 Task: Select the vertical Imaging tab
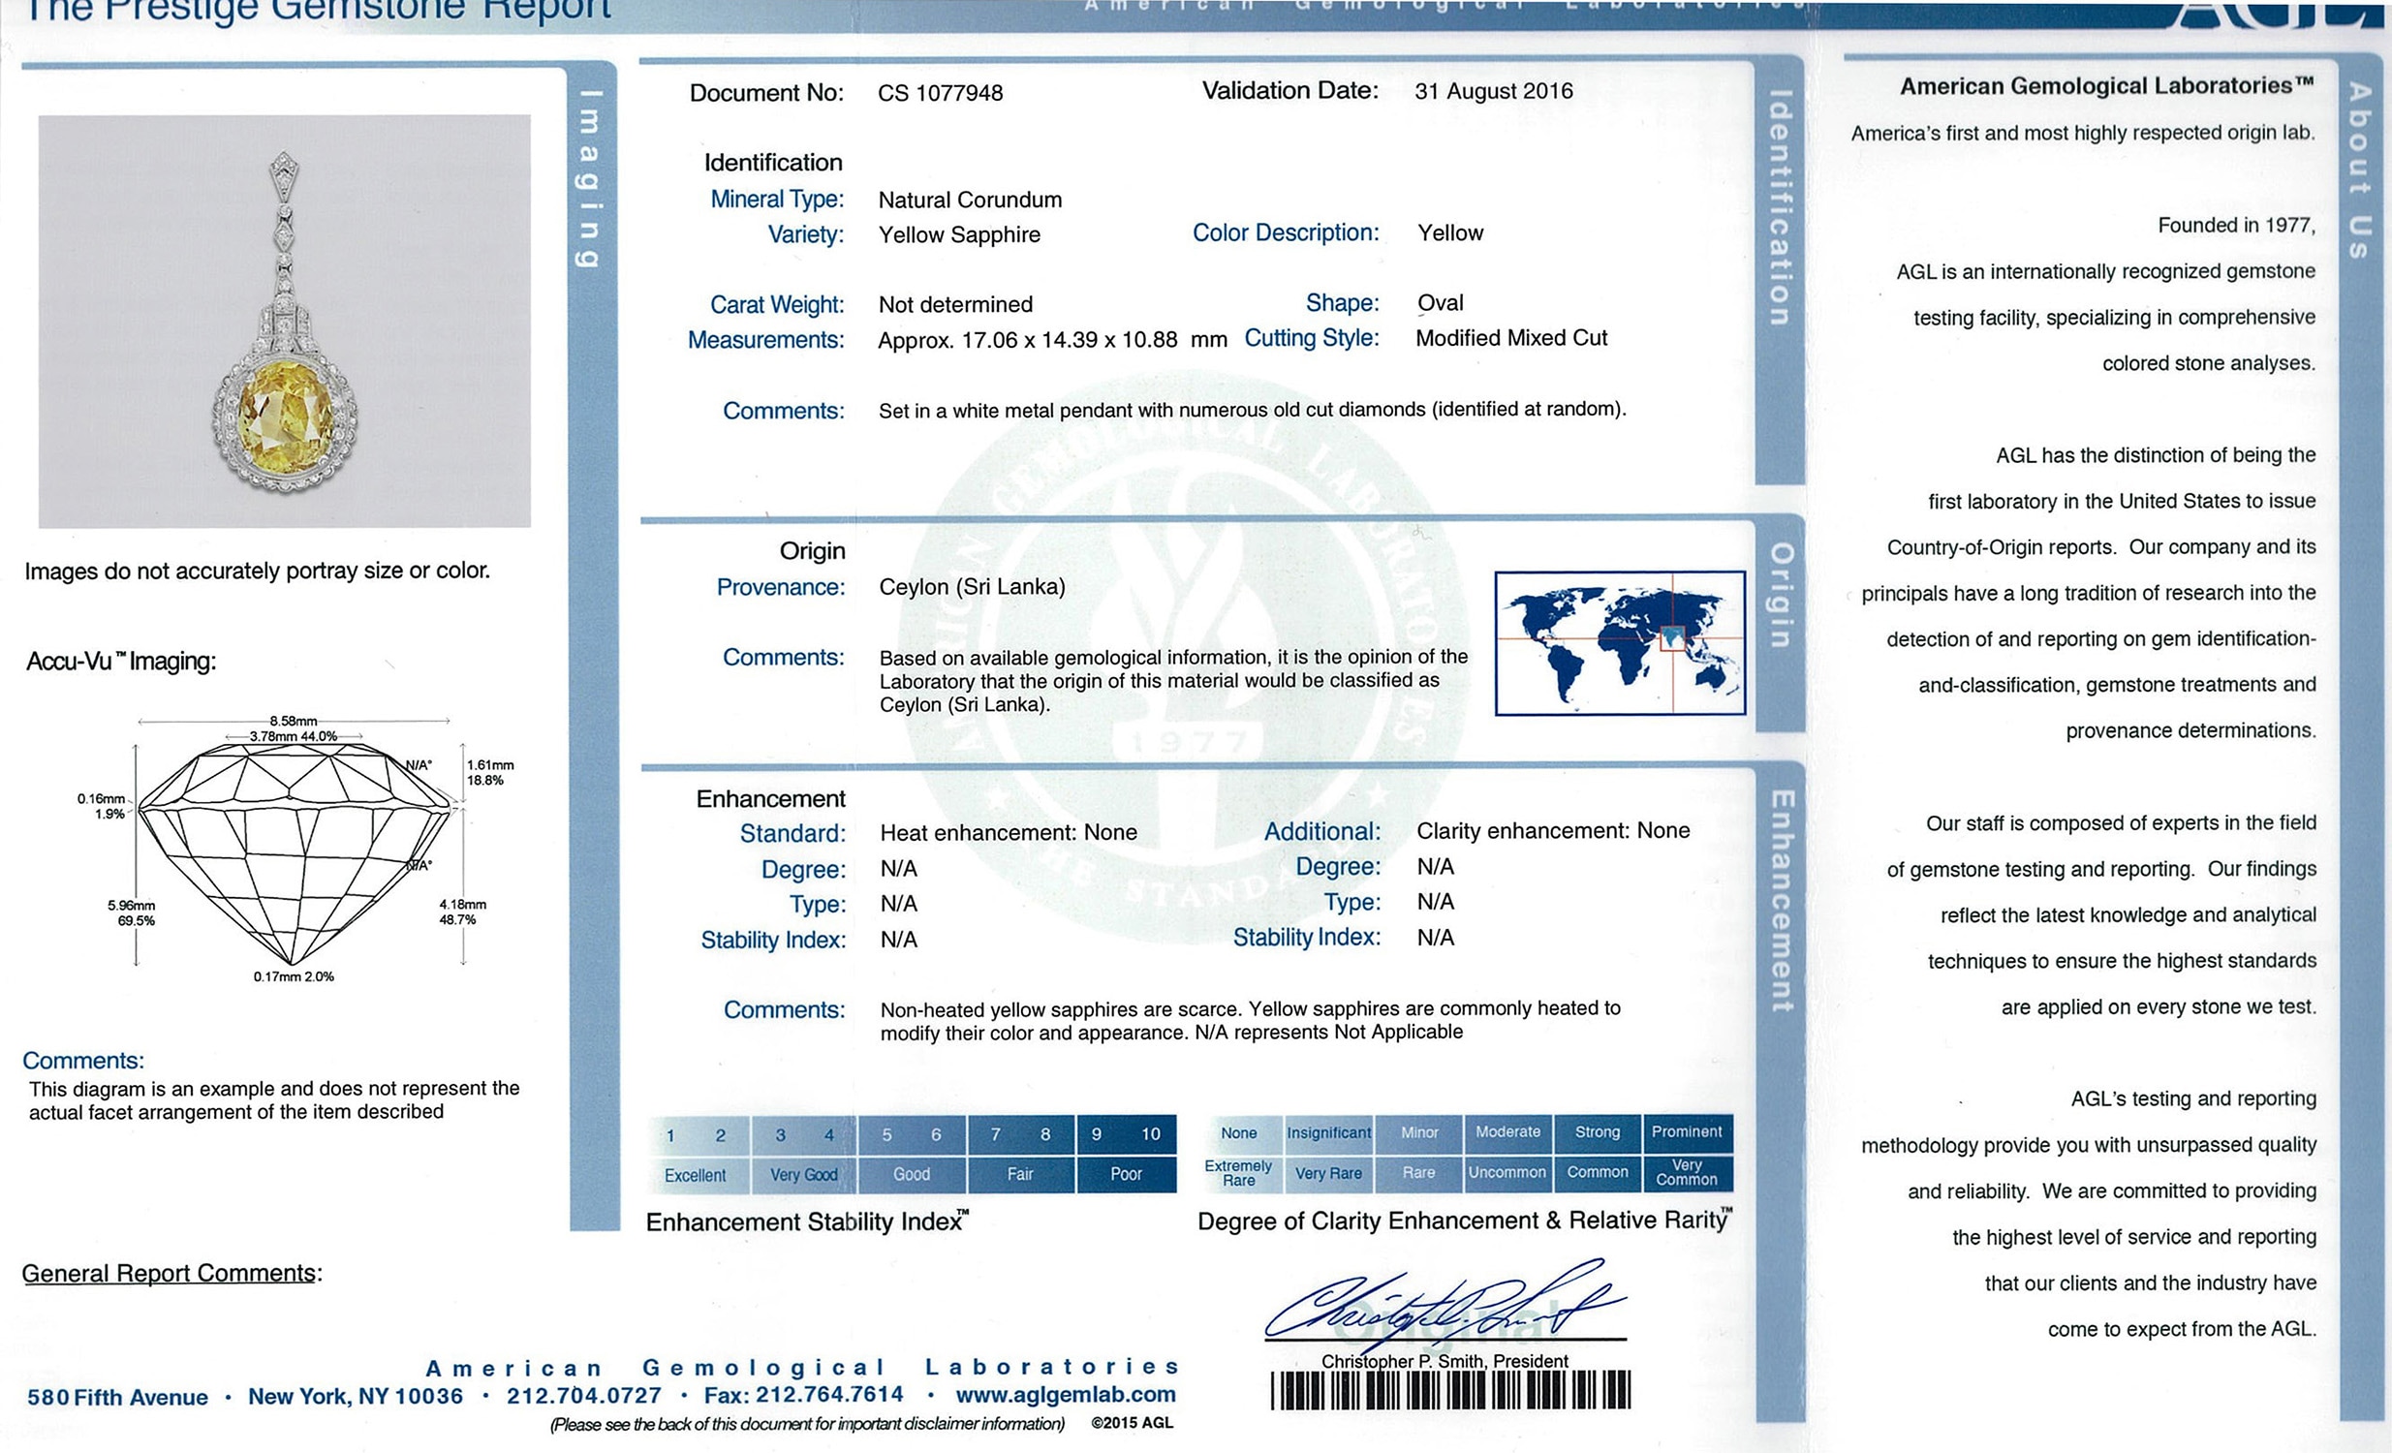click(x=589, y=179)
